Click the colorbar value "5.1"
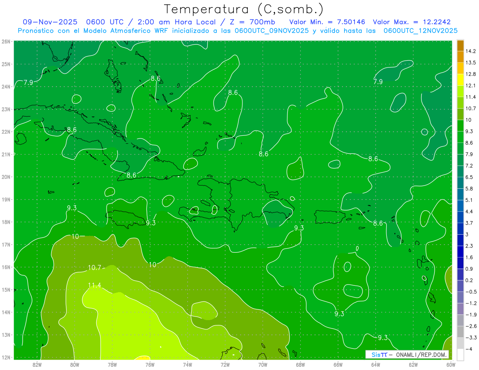Screen dimensions: 479x370 469,200
